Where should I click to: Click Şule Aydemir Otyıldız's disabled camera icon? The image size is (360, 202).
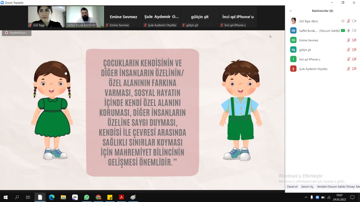tap(354, 69)
